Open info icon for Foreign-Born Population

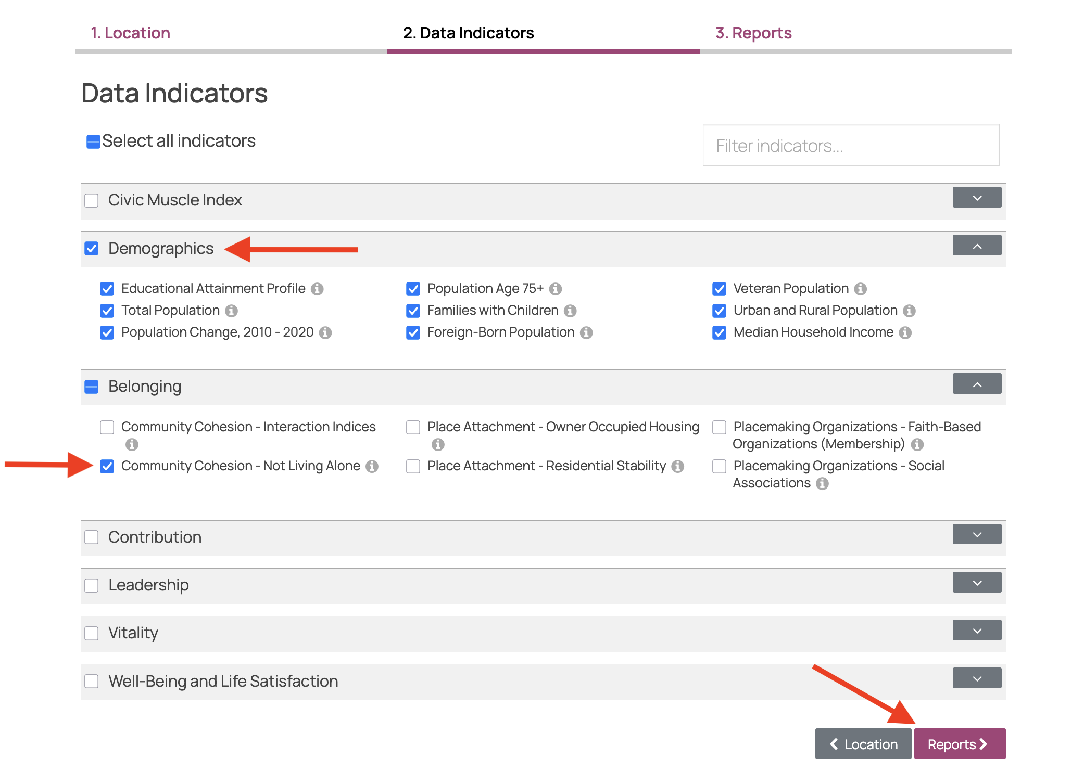pos(586,332)
